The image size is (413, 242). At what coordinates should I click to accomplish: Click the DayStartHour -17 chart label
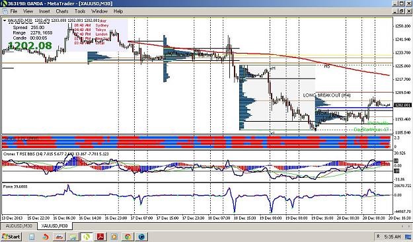pos(371,130)
